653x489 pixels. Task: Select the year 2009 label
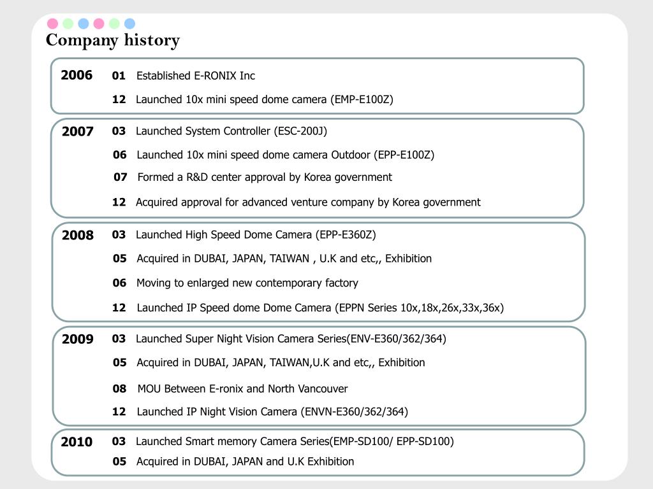coord(77,339)
